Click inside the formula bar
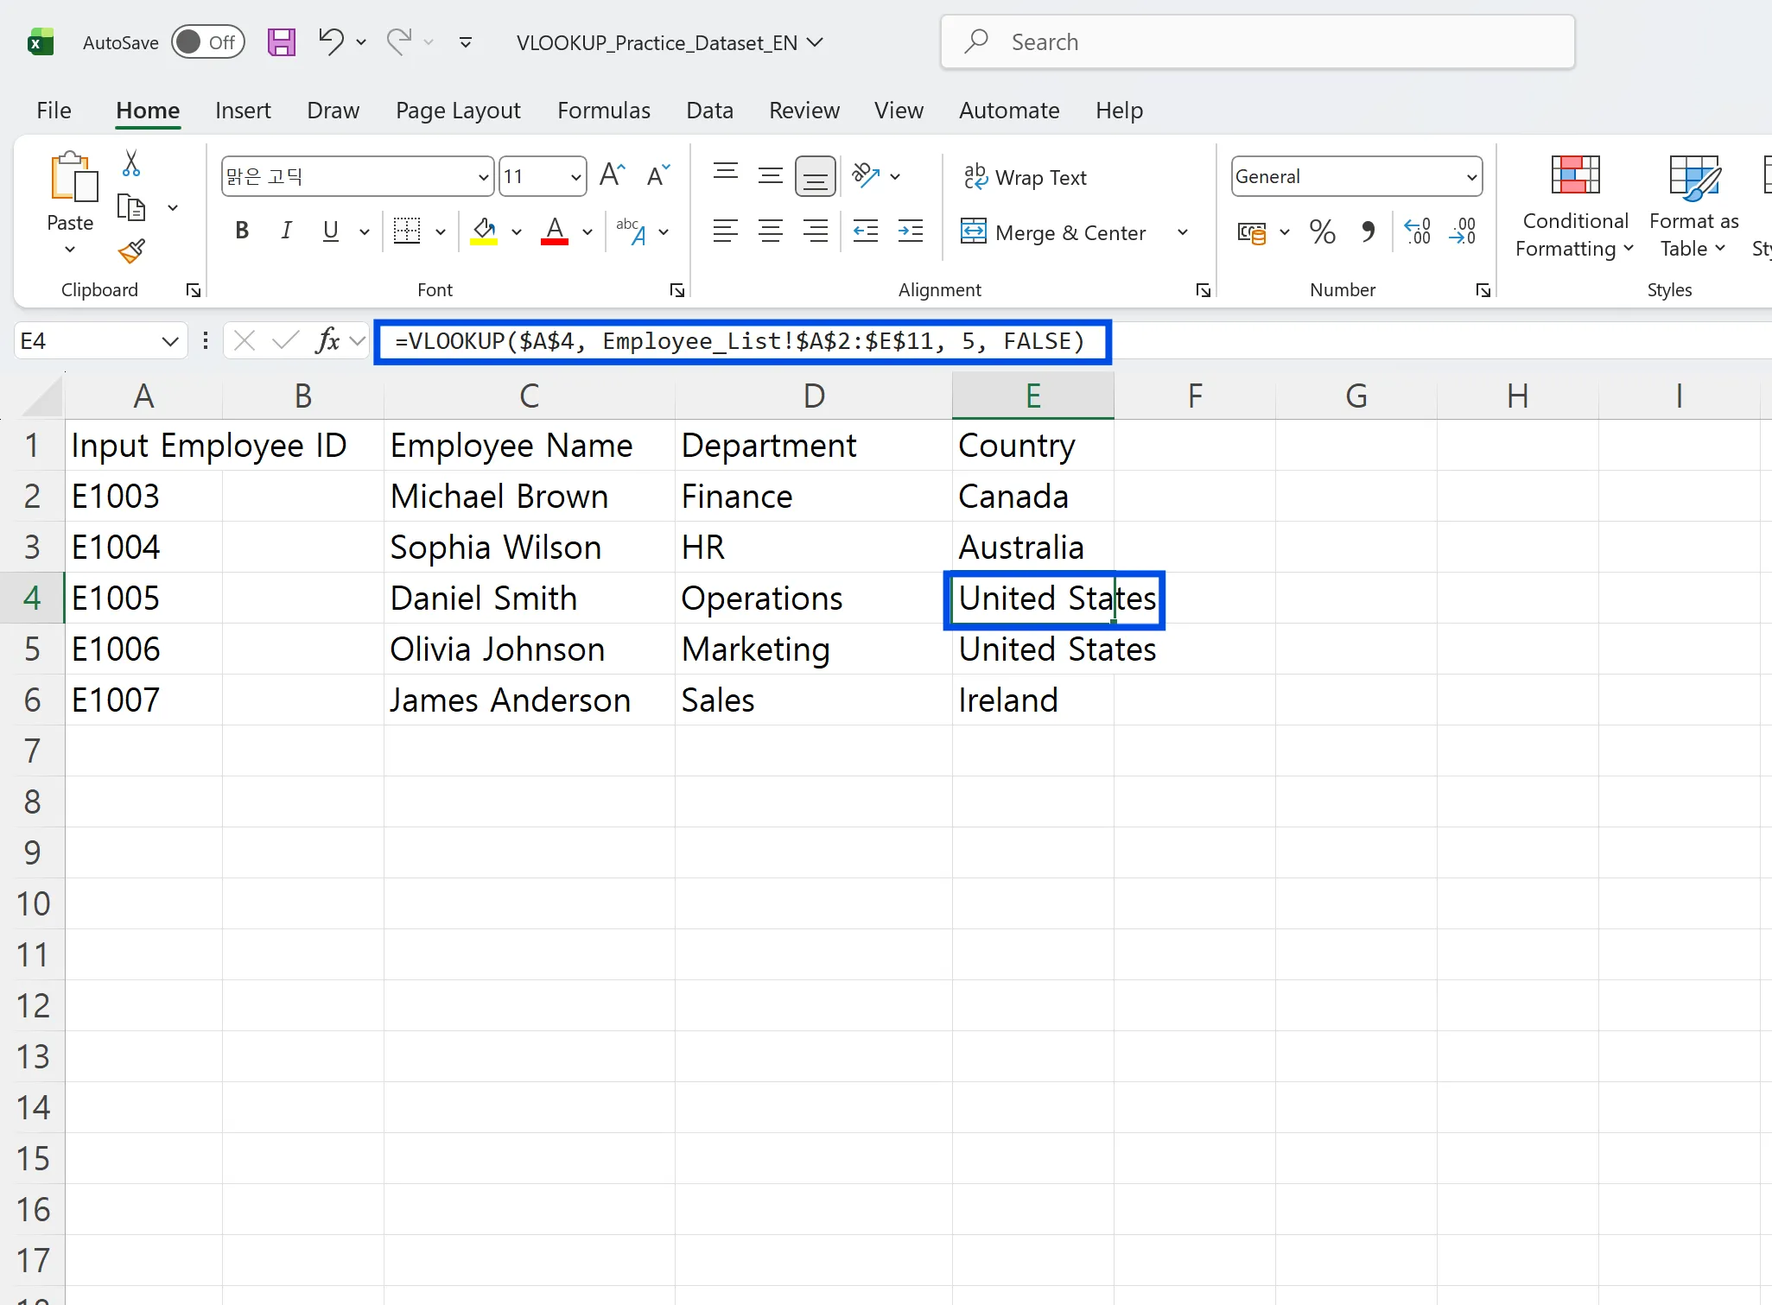Image resolution: width=1772 pixels, height=1305 pixels. [x=741, y=340]
